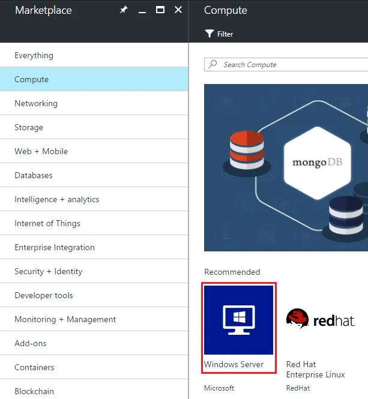This screenshot has width=368, height=399.
Task: Choose Internet of Things category
Action: 94,223
